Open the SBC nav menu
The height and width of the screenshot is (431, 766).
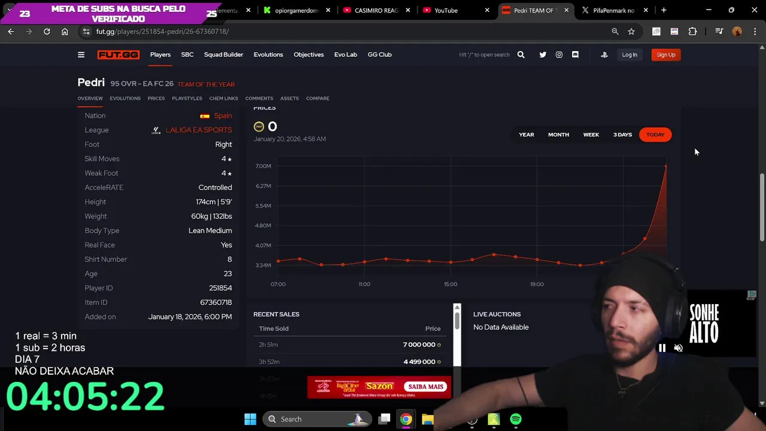[x=187, y=54]
